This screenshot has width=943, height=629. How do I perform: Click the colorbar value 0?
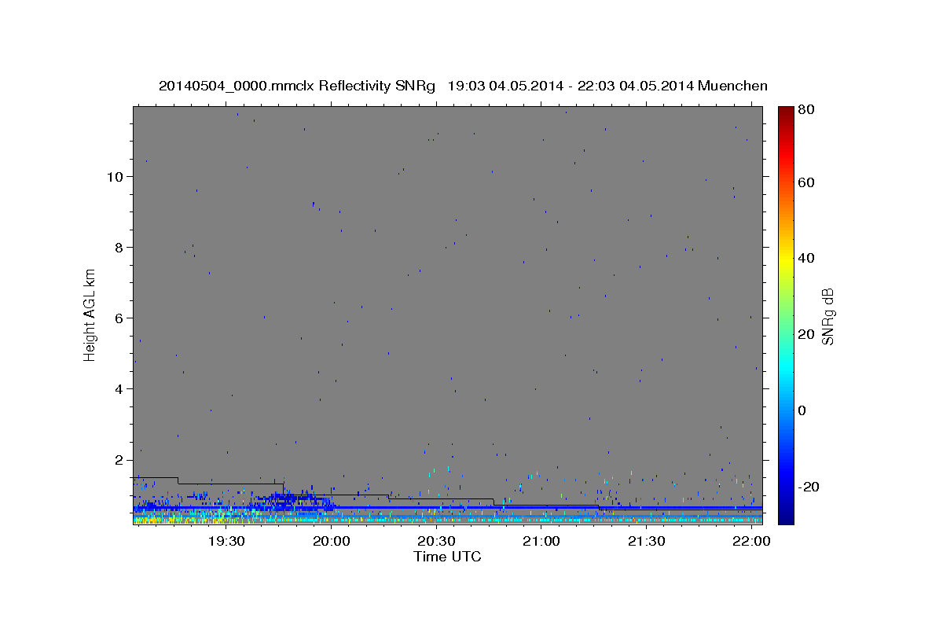(804, 410)
